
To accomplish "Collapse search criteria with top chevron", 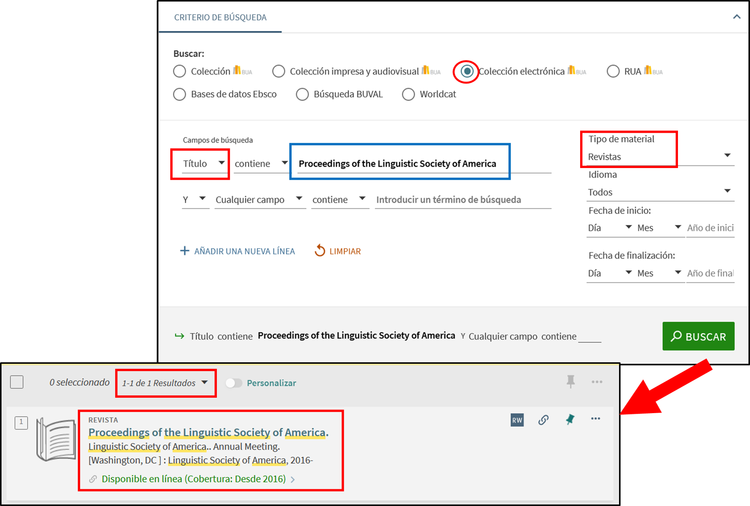I will (x=736, y=17).
